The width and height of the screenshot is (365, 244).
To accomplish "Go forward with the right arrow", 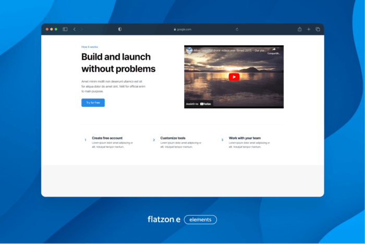I will click(82, 29).
